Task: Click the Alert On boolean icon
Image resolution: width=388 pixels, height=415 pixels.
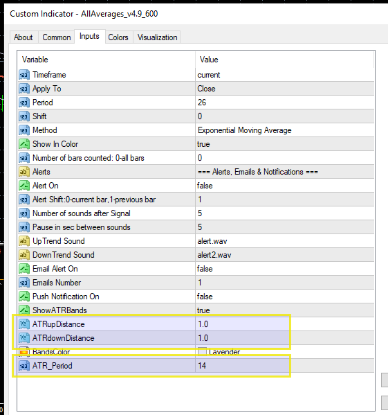Action: pyautogui.click(x=24, y=186)
